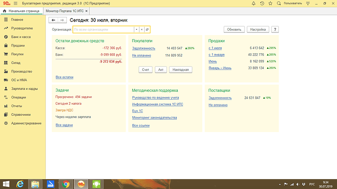This screenshot has height=189, width=337.
Task: Launch Internet Explorer from taskbar
Action: [x=20, y=184]
